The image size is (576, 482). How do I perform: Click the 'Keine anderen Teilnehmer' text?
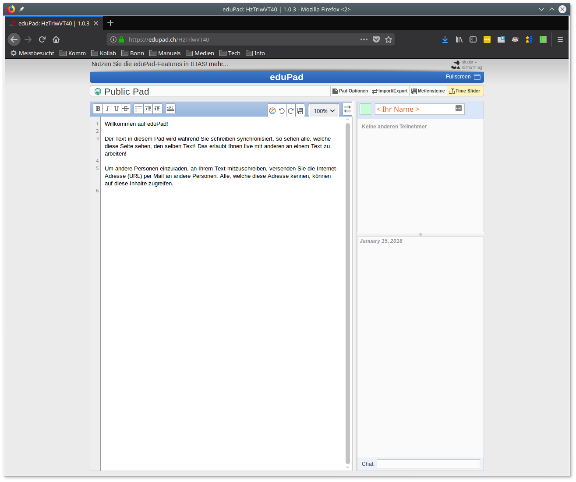(394, 127)
